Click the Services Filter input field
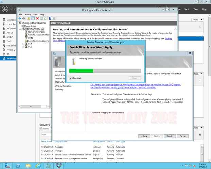This screenshot has width=211, height=169. click(x=46, y=134)
